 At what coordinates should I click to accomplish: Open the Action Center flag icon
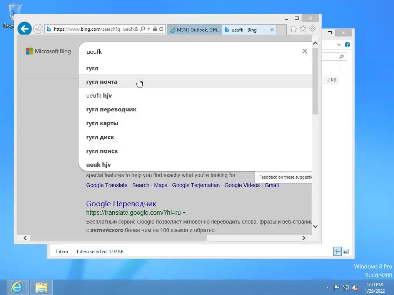[x=336, y=287]
